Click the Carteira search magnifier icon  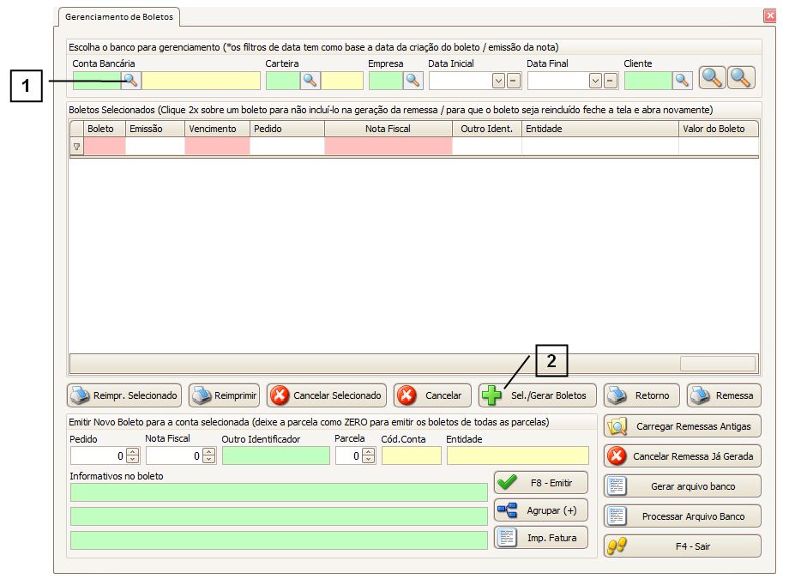310,81
